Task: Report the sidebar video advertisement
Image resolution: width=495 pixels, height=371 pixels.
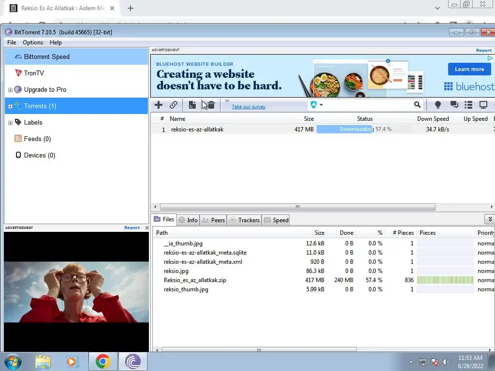Action: point(131,228)
